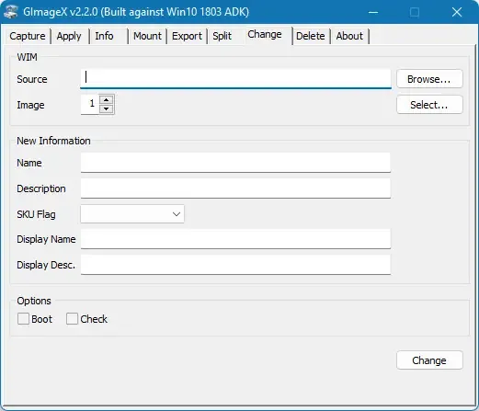The height and width of the screenshot is (411, 479).
Task: Enable the Check checkbox
Action: coord(72,319)
